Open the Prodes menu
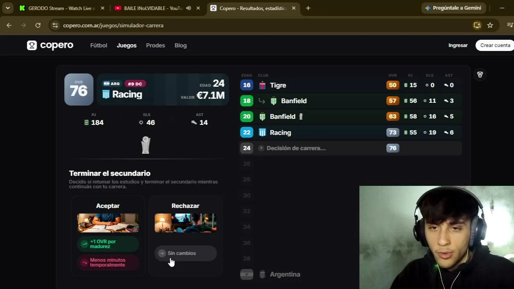The height and width of the screenshot is (289, 514). [155, 45]
